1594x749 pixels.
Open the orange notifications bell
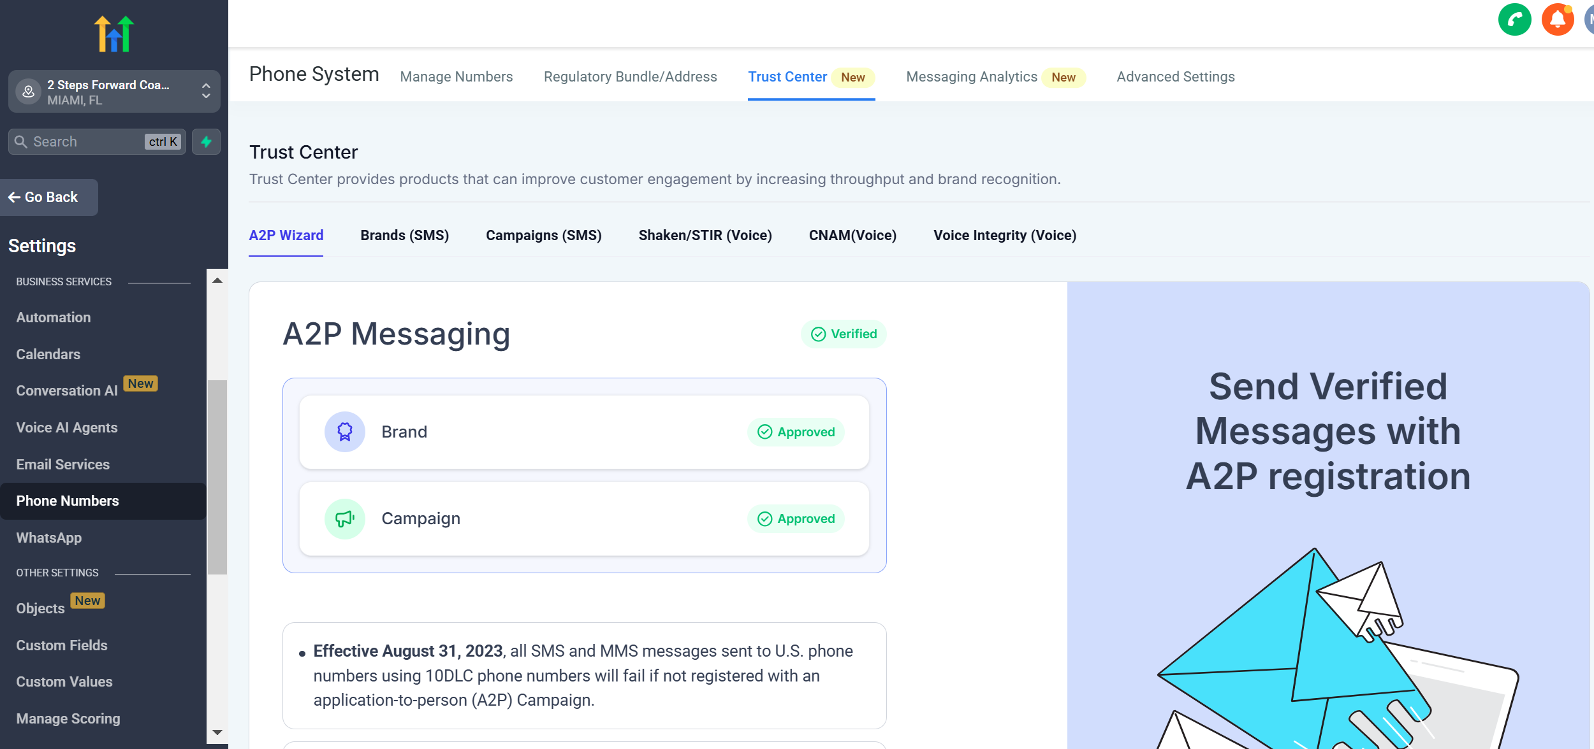(x=1557, y=20)
